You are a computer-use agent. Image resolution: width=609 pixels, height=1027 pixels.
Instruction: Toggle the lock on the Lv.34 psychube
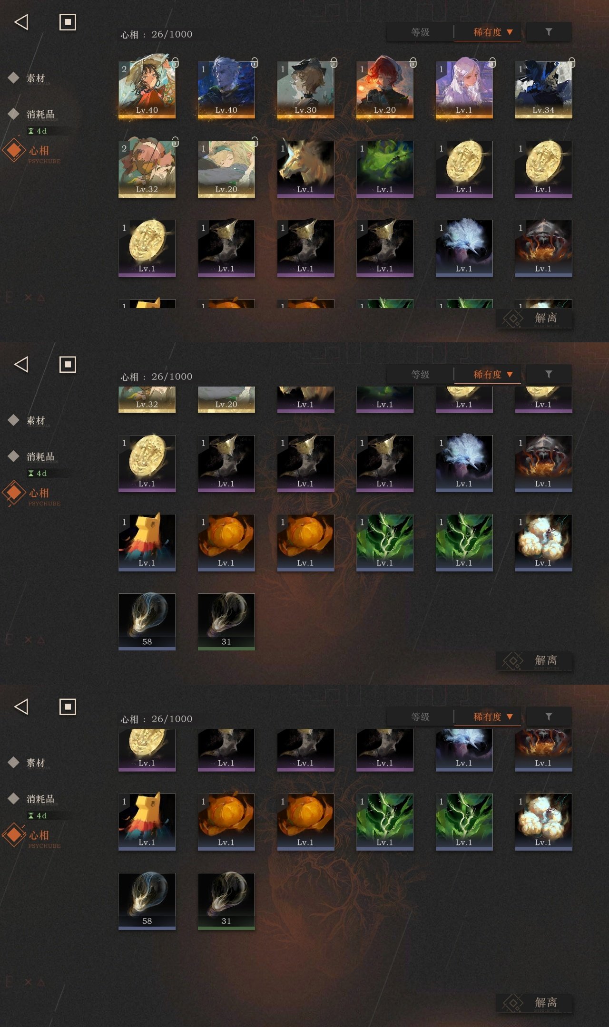(572, 62)
